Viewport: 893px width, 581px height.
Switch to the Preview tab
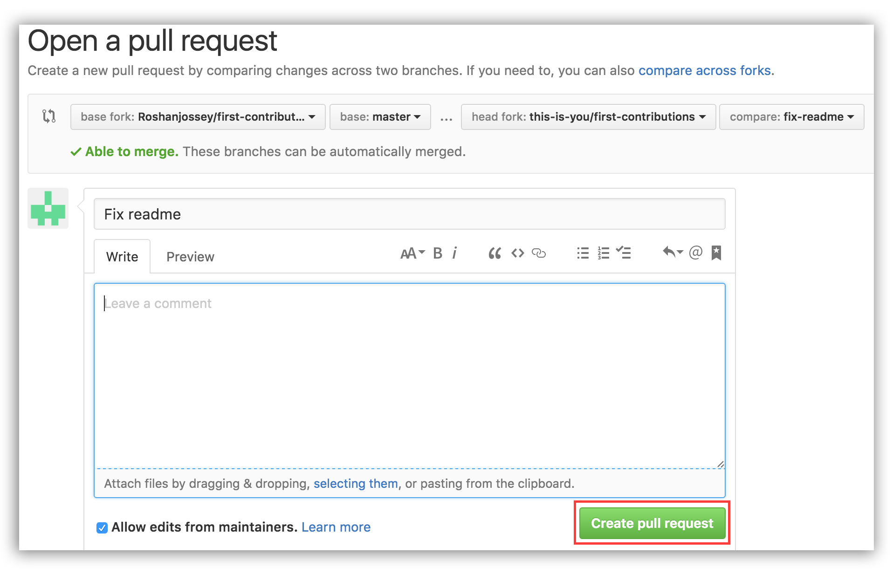pos(190,256)
